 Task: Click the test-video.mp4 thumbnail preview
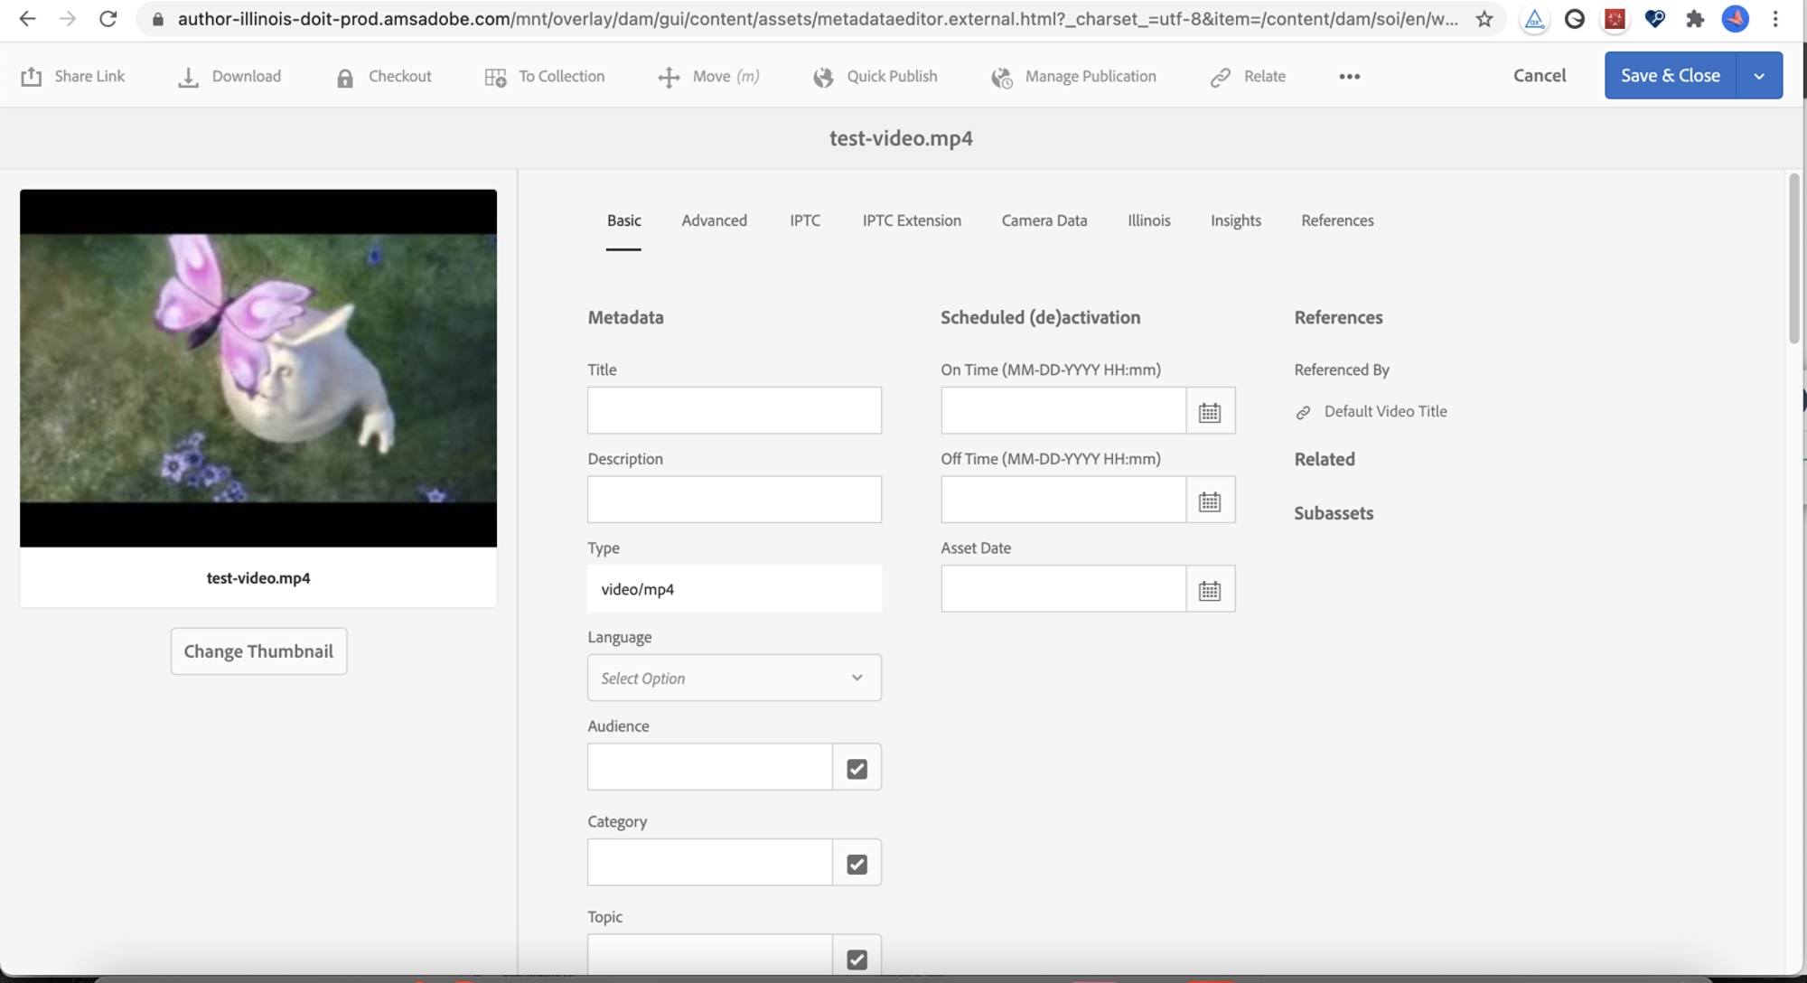pos(257,368)
